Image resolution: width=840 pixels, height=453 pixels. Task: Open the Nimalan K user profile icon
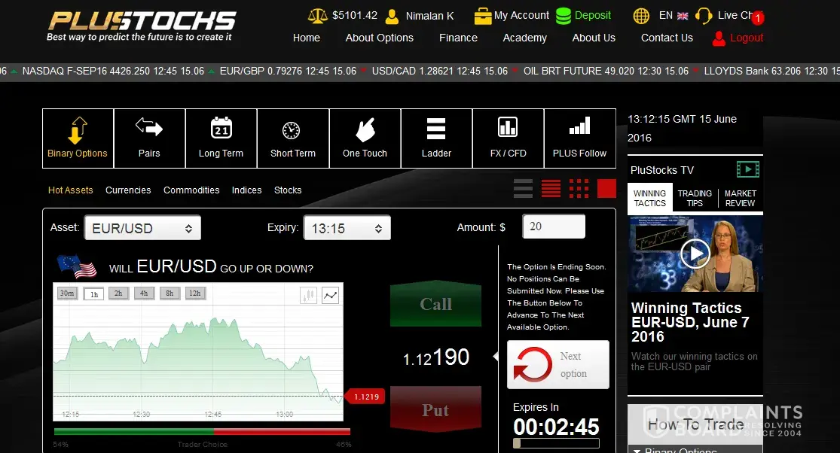(x=393, y=17)
